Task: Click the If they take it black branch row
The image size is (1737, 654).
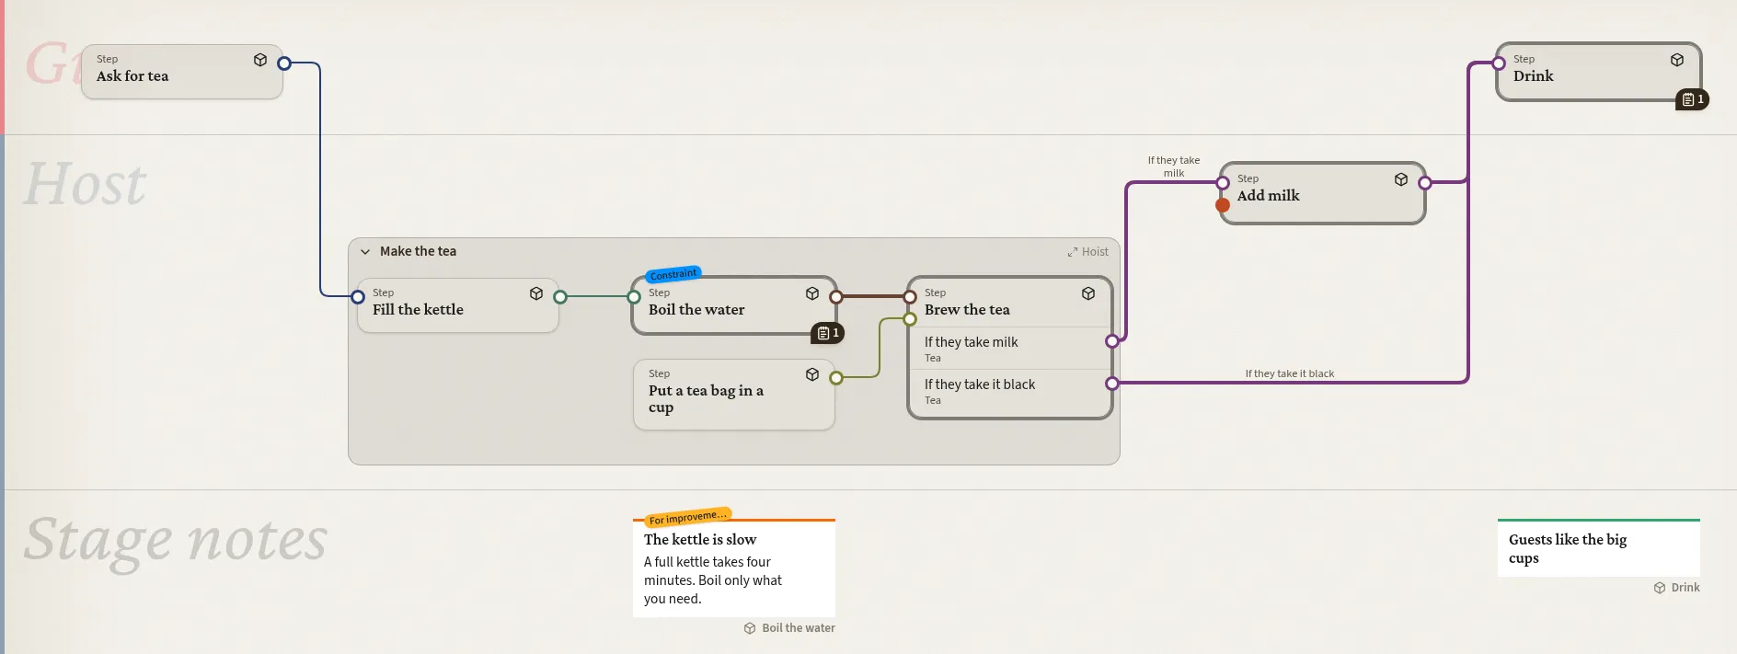Action: [x=1010, y=391]
